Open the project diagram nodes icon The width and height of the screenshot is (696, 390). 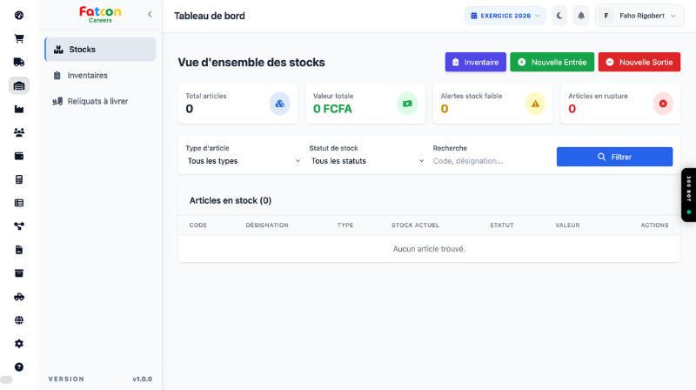19,226
